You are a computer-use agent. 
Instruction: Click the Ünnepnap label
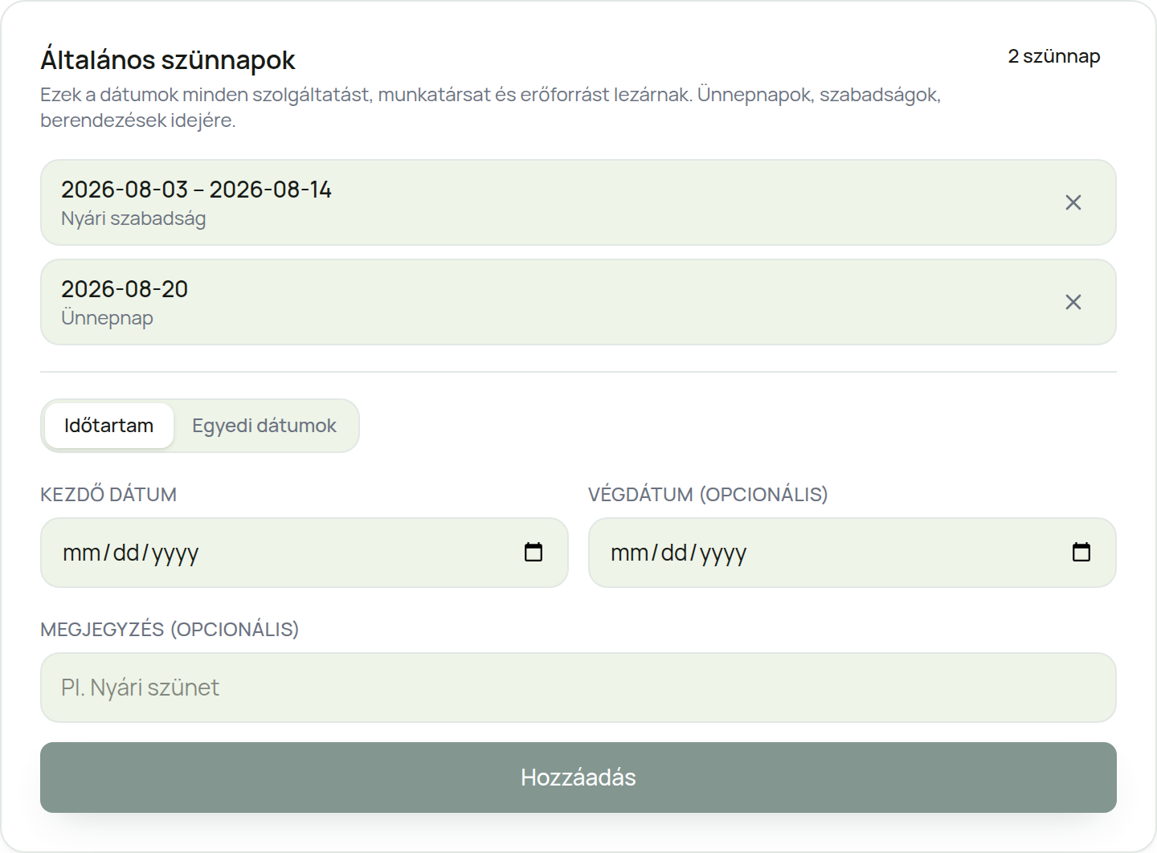(x=107, y=318)
